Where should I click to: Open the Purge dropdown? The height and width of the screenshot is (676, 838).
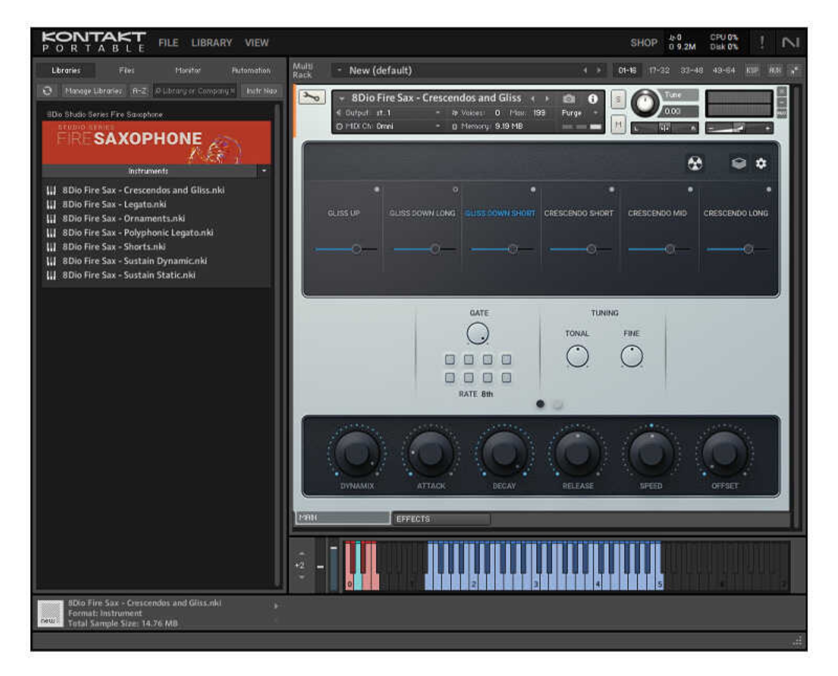click(x=579, y=113)
